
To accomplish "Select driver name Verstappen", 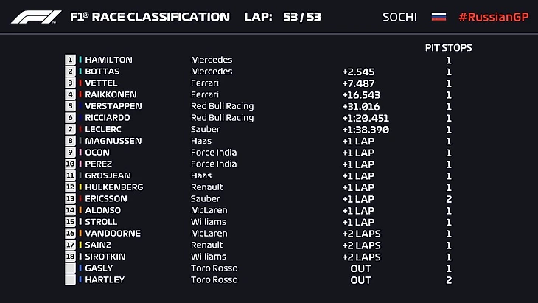I will [113, 106].
